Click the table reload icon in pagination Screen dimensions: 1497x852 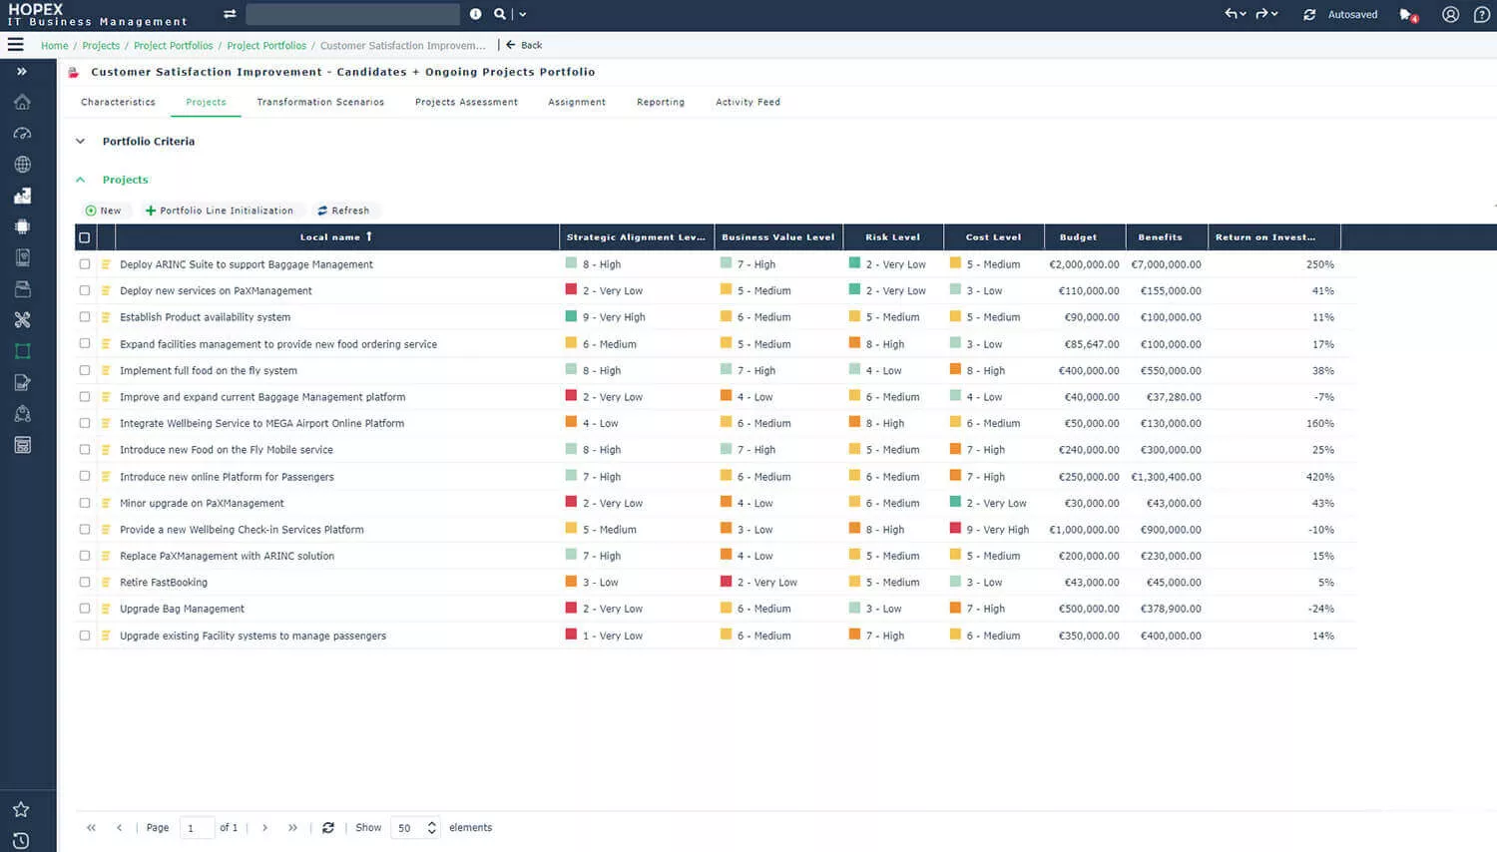(327, 828)
